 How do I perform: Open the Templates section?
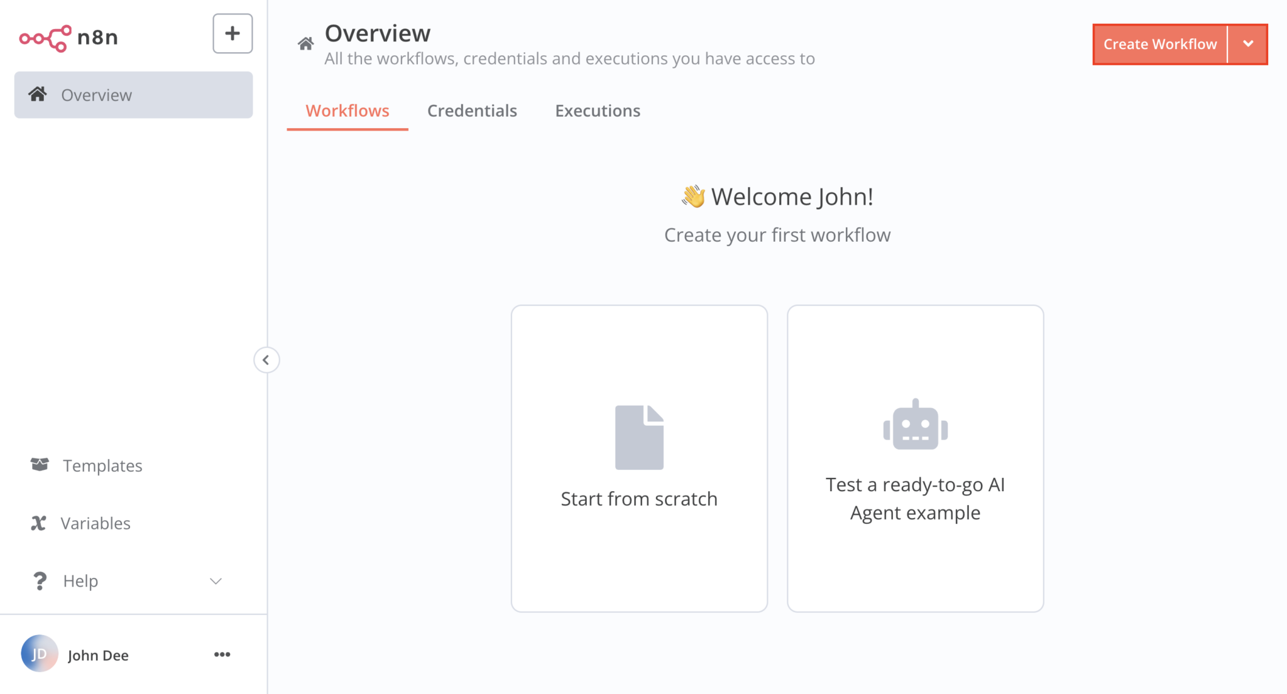pos(102,465)
